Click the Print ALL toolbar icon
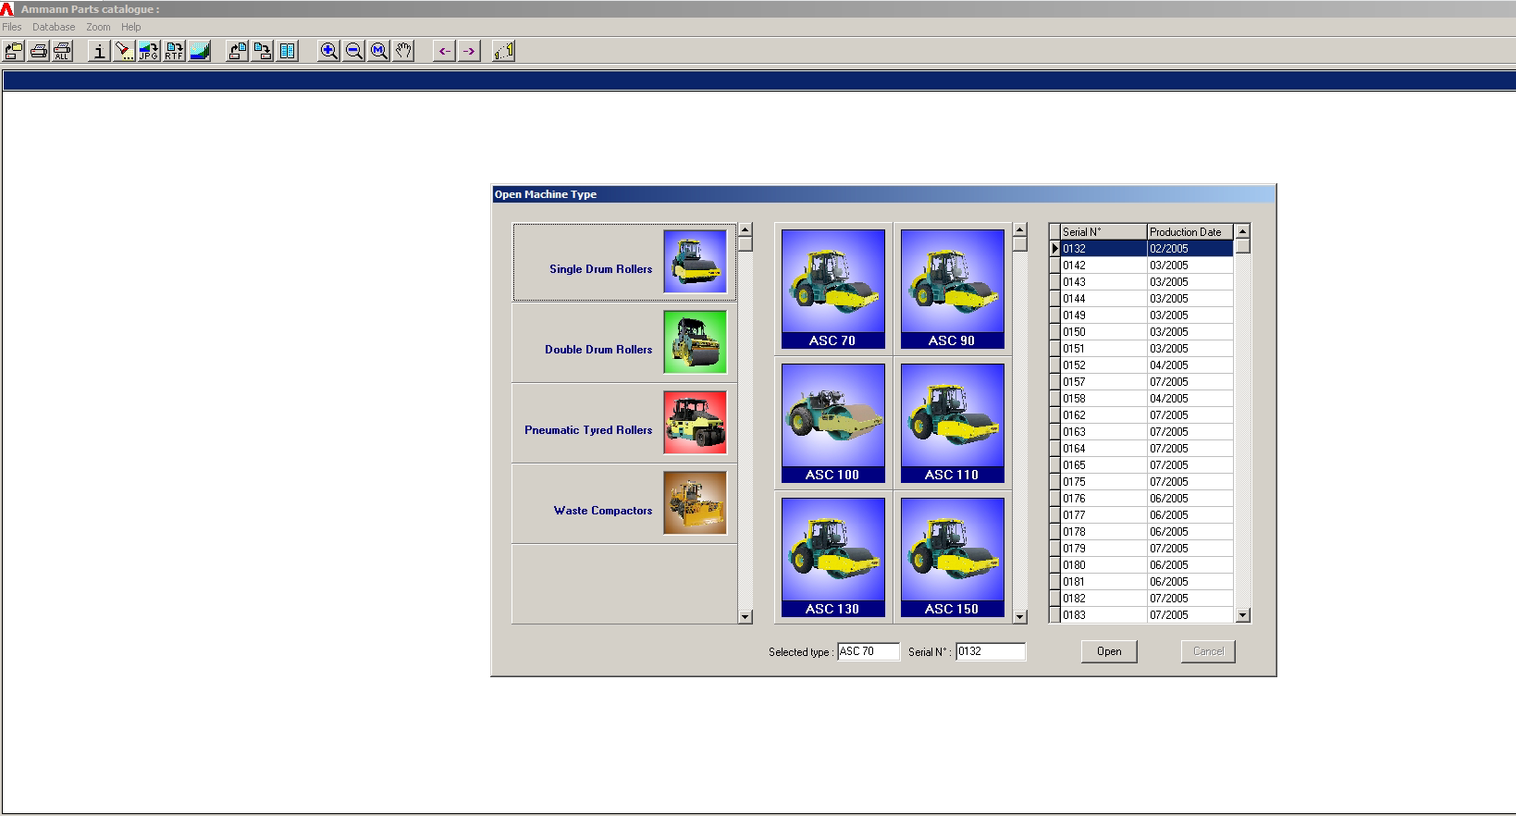The height and width of the screenshot is (816, 1516). click(x=62, y=51)
